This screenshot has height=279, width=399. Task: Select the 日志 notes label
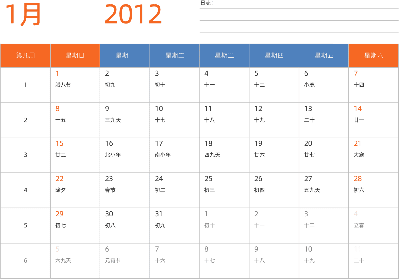tap(207, 3)
